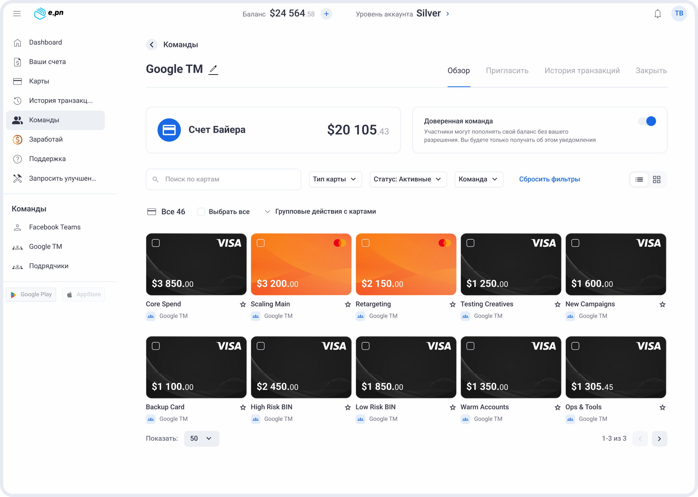Switch to grid view layout icon

click(x=656, y=179)
